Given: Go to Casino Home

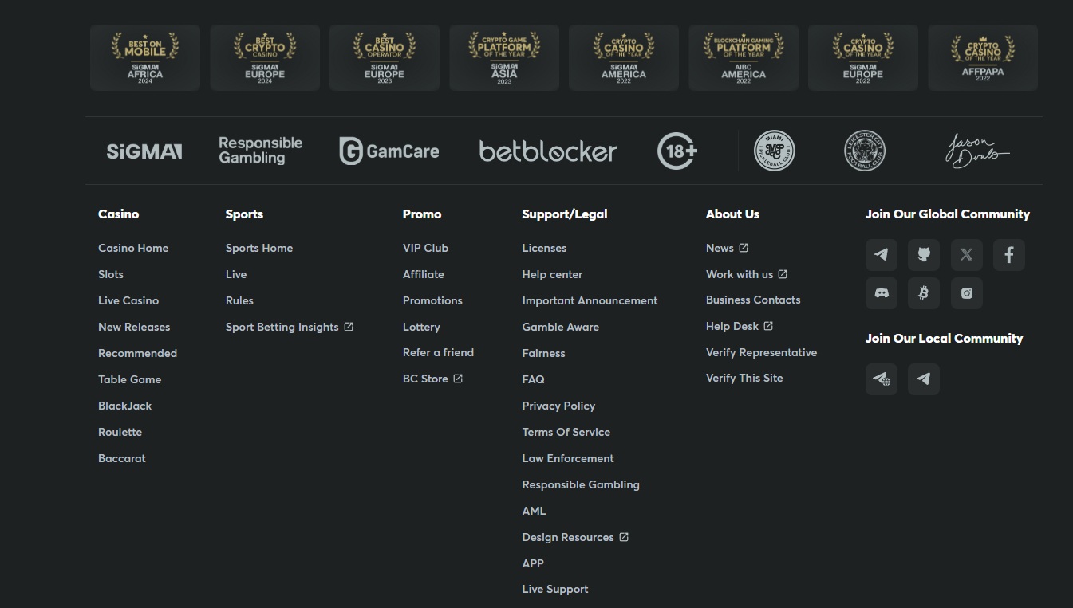Looking at the screenshot, I should click(133, 248).
